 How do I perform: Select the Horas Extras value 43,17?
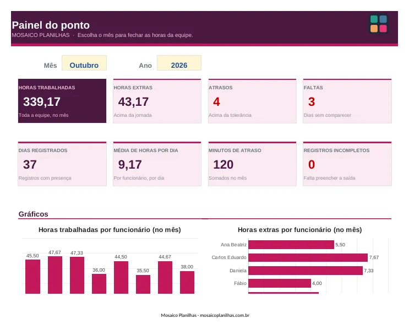(x=133, y=101)
